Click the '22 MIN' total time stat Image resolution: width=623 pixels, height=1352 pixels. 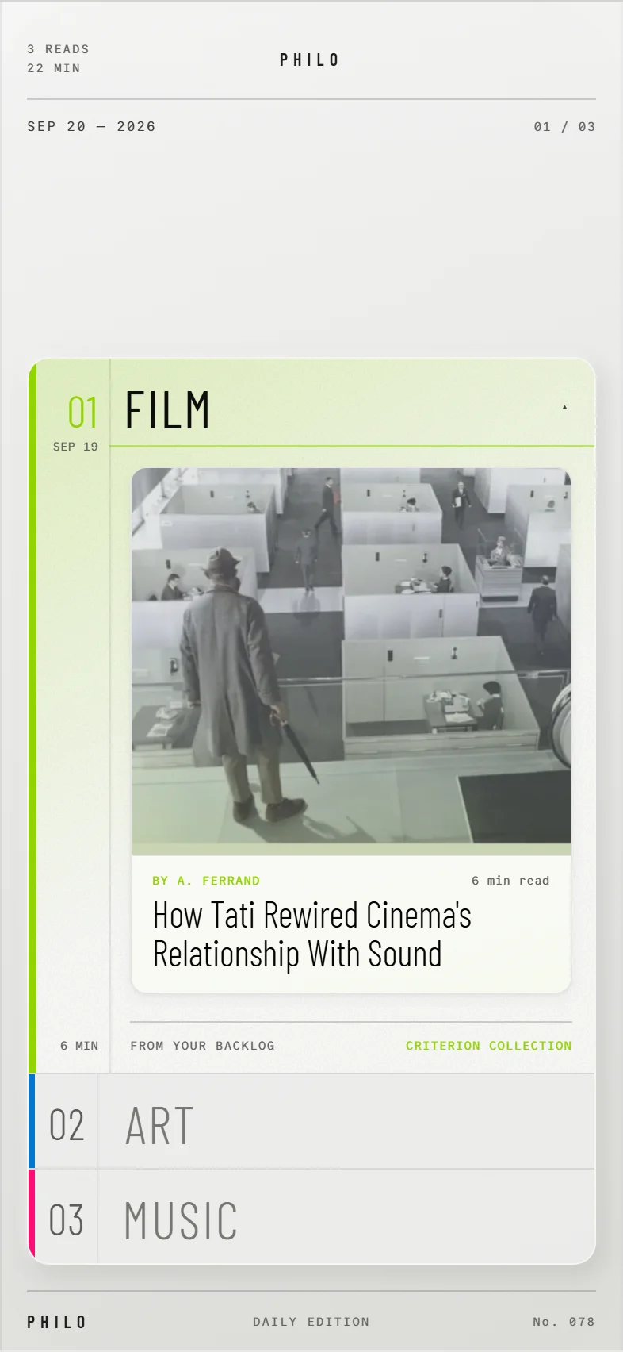53,68
